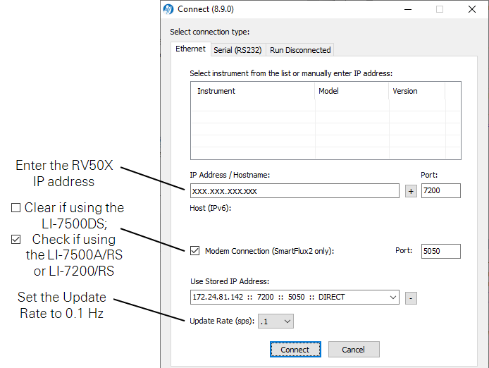The height and width of the screenshot is (368, 489).
Task: Click the Connect app icon in title bar
Action: (x=168, y=9)
